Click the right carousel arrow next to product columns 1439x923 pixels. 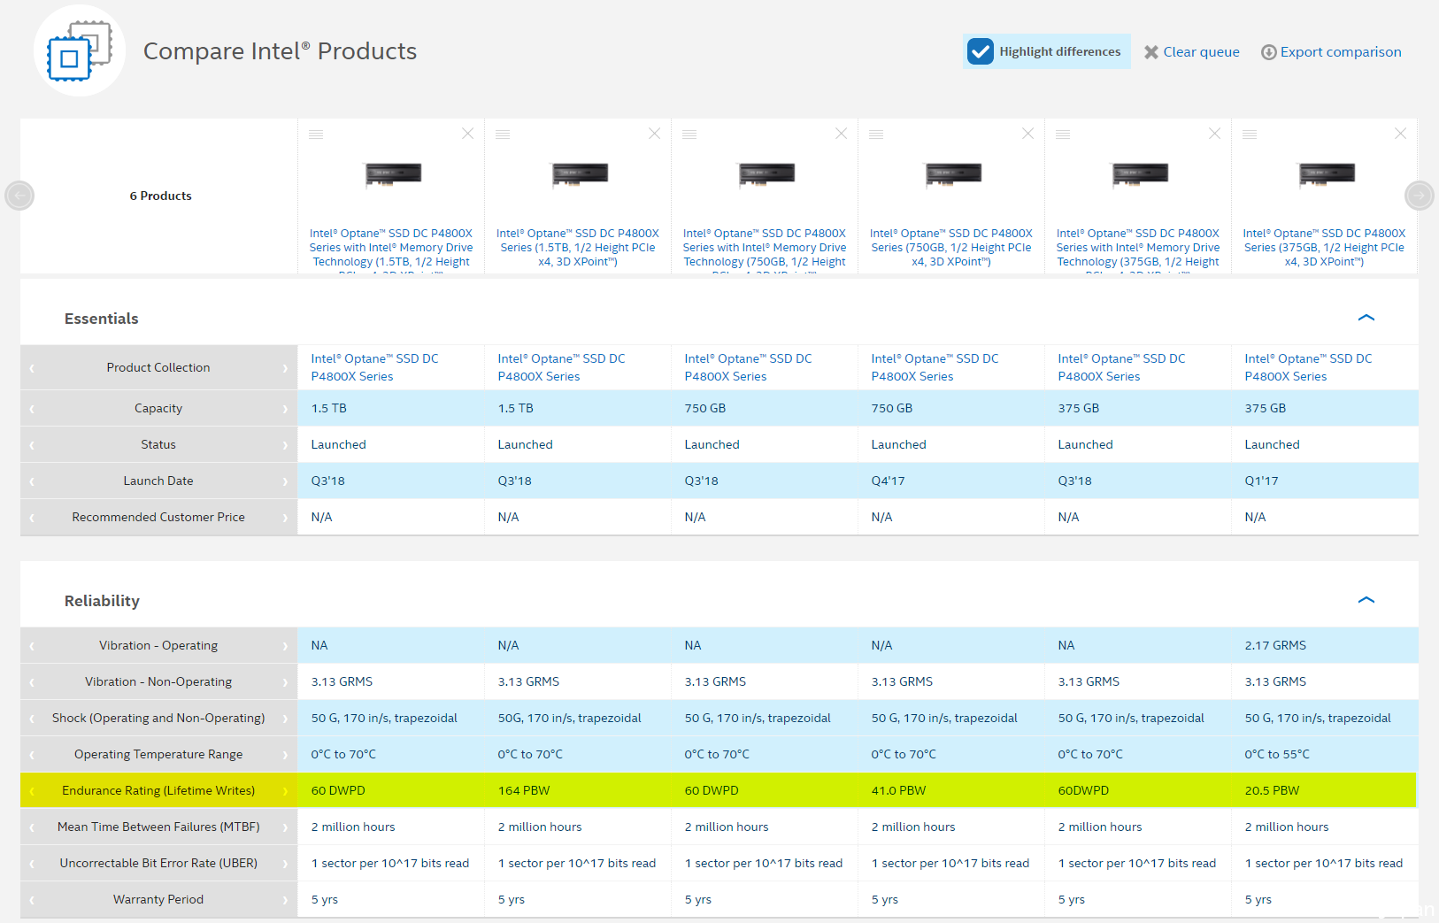click(x=1420, y=196)
